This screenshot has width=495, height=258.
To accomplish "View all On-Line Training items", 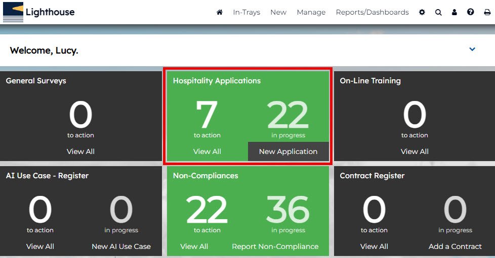I will [415, 151].
